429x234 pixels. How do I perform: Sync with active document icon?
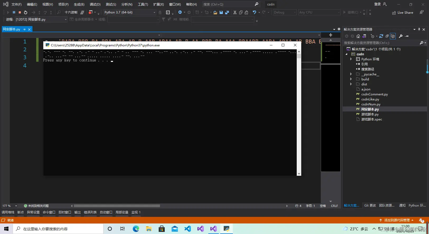coord(381,36)
